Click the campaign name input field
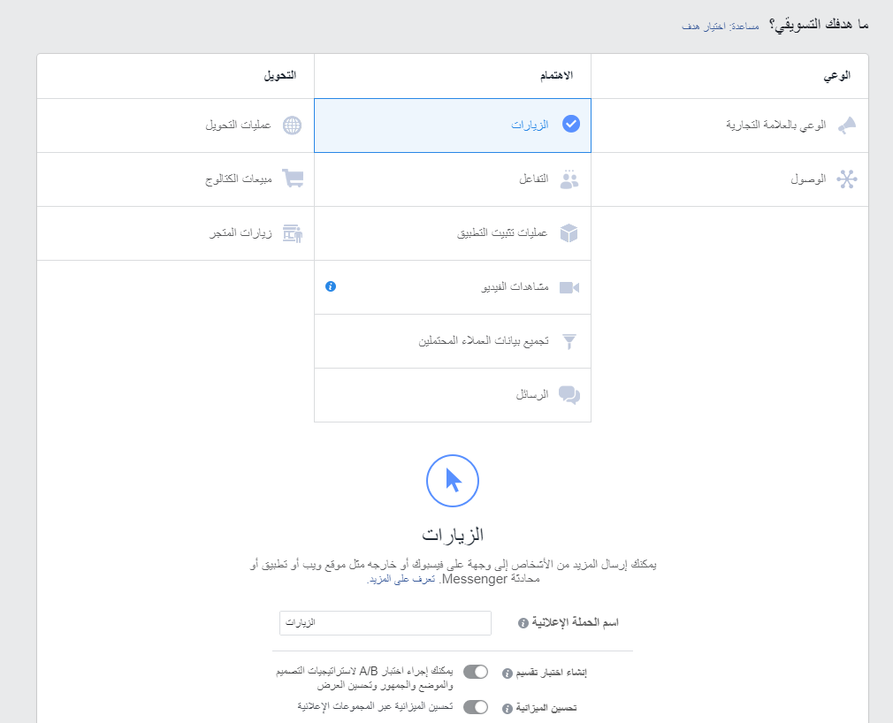The height and width of the screenshot is (723, 893). (385, 623)
